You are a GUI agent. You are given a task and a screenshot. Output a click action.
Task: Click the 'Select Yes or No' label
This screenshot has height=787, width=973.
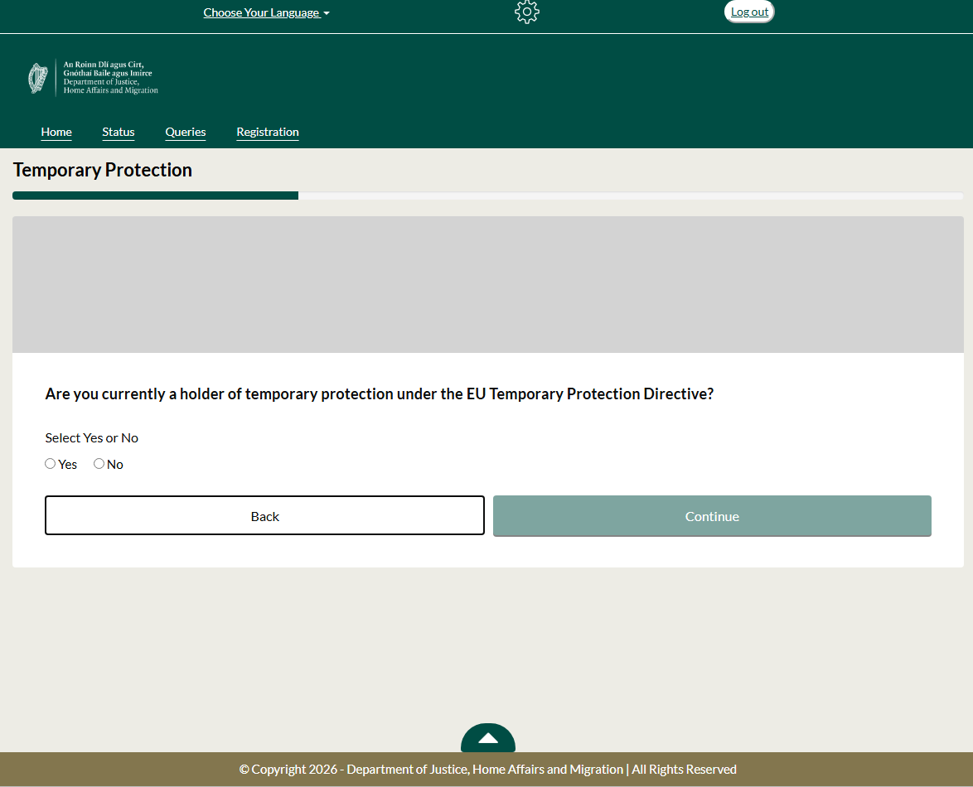[x=91, y=438]
